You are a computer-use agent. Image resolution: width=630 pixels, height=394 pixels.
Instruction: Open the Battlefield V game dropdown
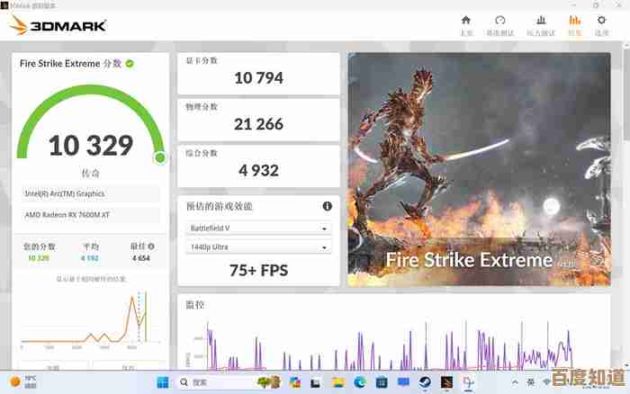tap(259, 228)
